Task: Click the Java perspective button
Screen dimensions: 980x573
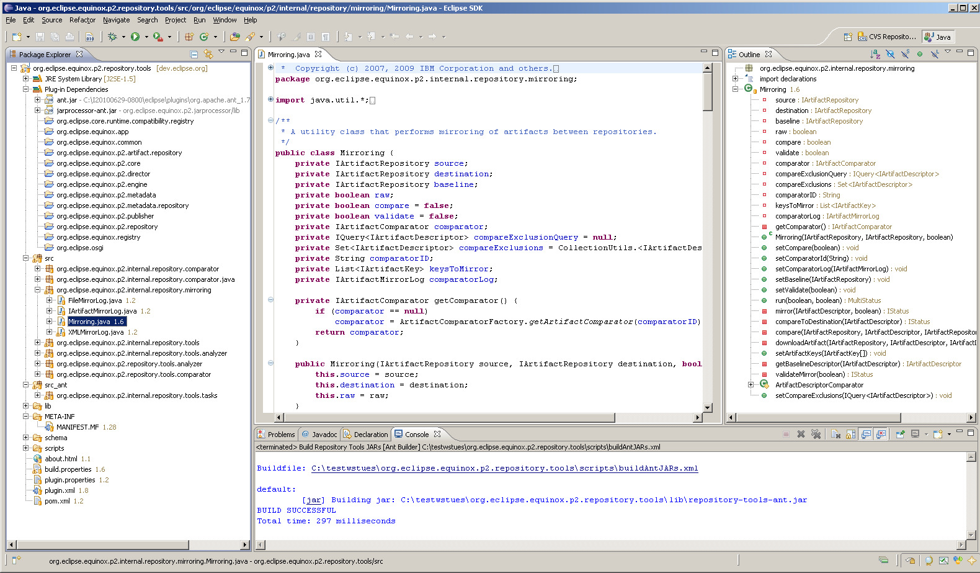Action: pyautogui.click(x=937, y=37)
